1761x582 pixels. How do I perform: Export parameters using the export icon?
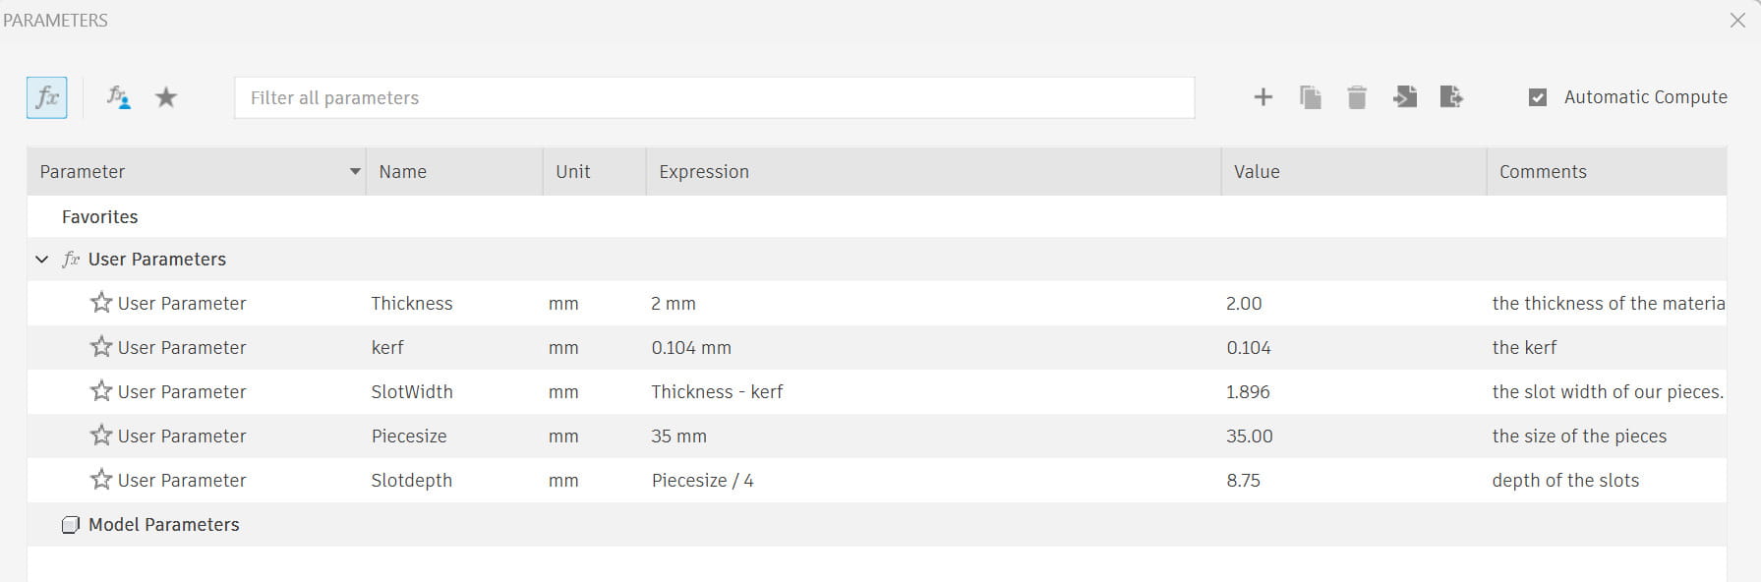[x=1451, y=97]
